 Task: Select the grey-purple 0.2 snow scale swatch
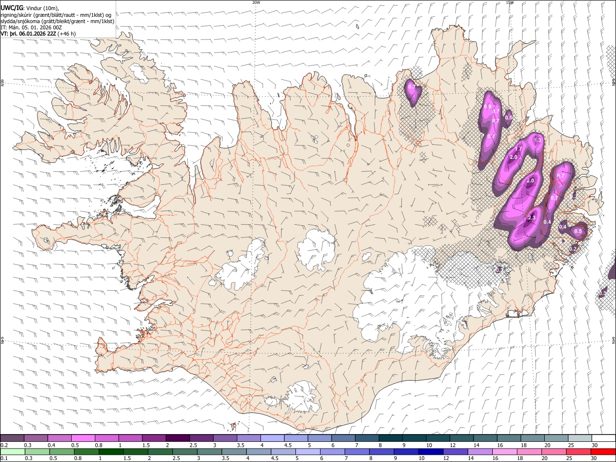point(12,438)
